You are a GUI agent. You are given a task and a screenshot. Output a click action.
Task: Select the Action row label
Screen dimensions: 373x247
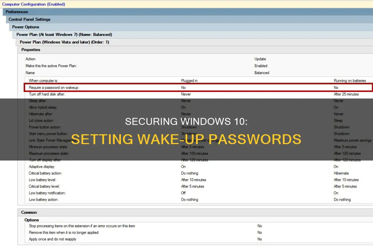click(x=31, y=59)
